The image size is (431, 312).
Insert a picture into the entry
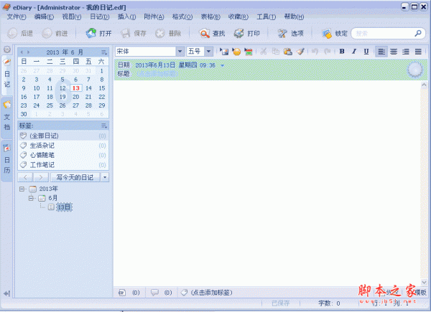(224, 52)
